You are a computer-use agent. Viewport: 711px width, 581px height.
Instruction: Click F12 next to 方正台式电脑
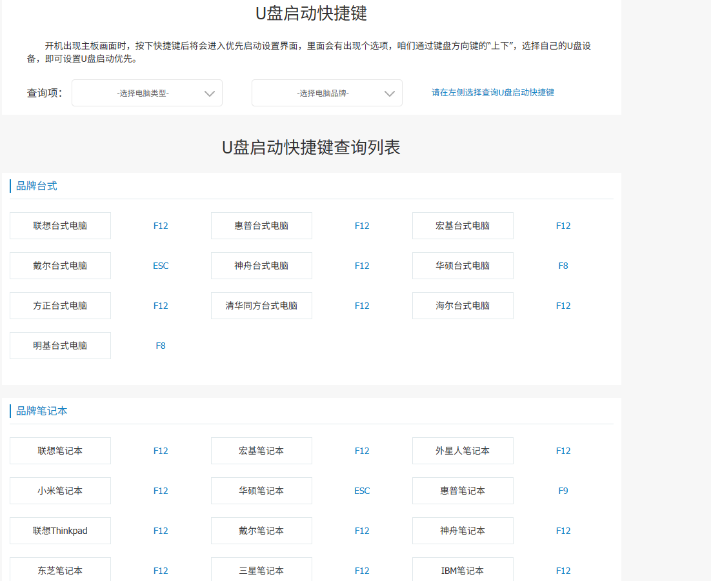click(161, 306)
